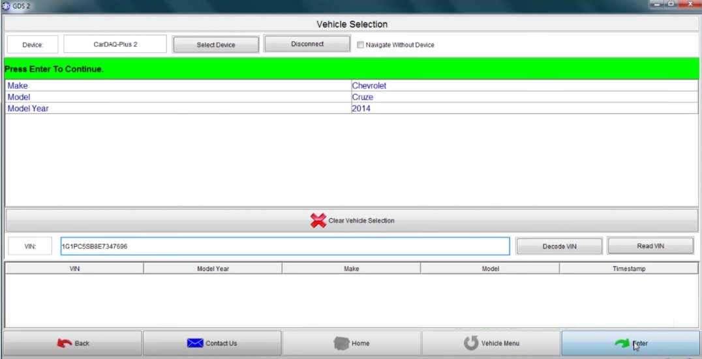Click the VIN: label beside input

[x=31, y=246]
